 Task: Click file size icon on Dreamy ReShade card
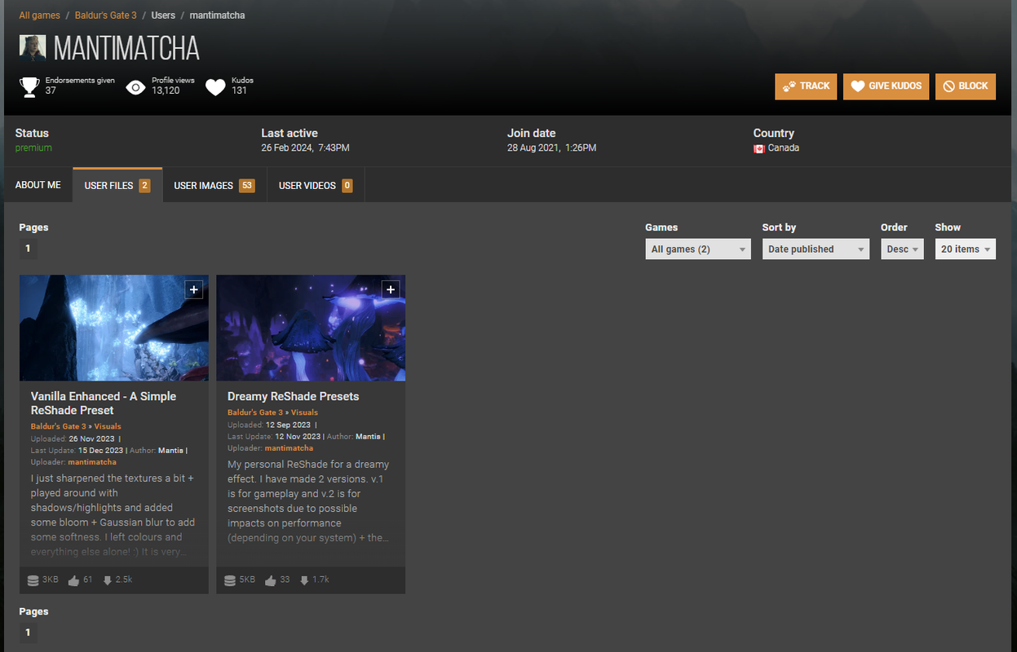(230, 580)
